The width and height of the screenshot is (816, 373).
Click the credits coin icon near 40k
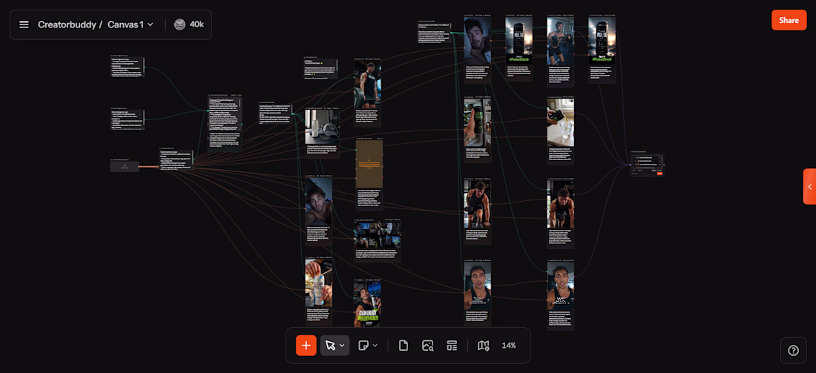(x=180, y=24)
